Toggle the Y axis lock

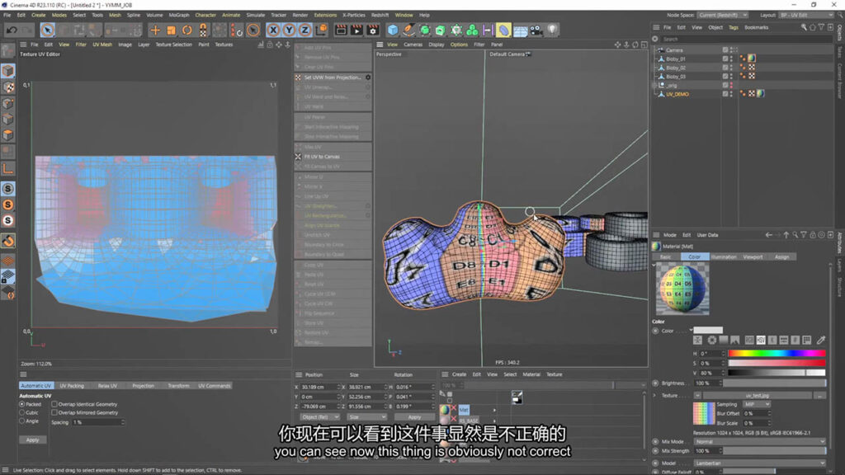click(x=289, y=31)
